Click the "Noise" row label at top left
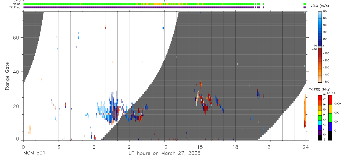The height and width of the screenshot is (159, 344). tap(17, 4)
